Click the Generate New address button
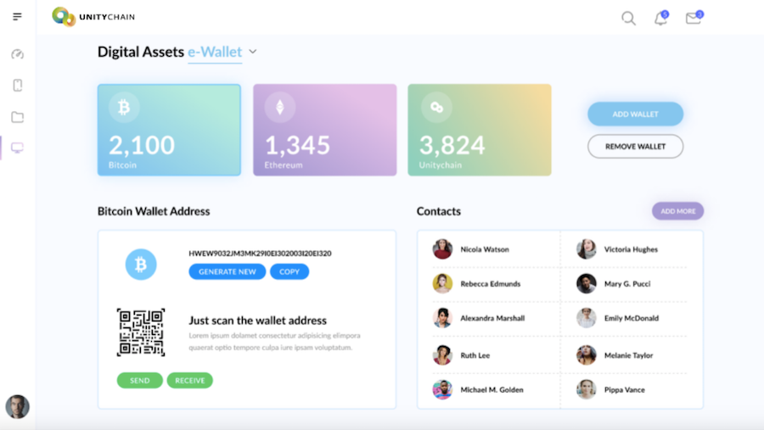 click(x=227, y=271)
